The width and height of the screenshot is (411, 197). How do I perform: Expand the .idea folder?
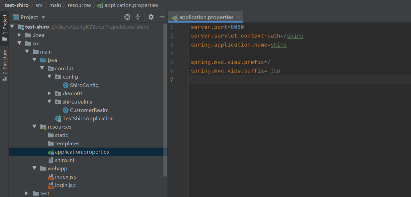[x=19, y=35]
